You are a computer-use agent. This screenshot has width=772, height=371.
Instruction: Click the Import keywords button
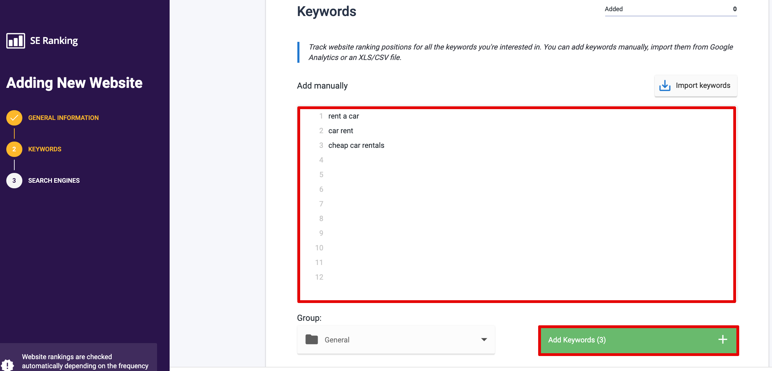[x=696, y=86]
